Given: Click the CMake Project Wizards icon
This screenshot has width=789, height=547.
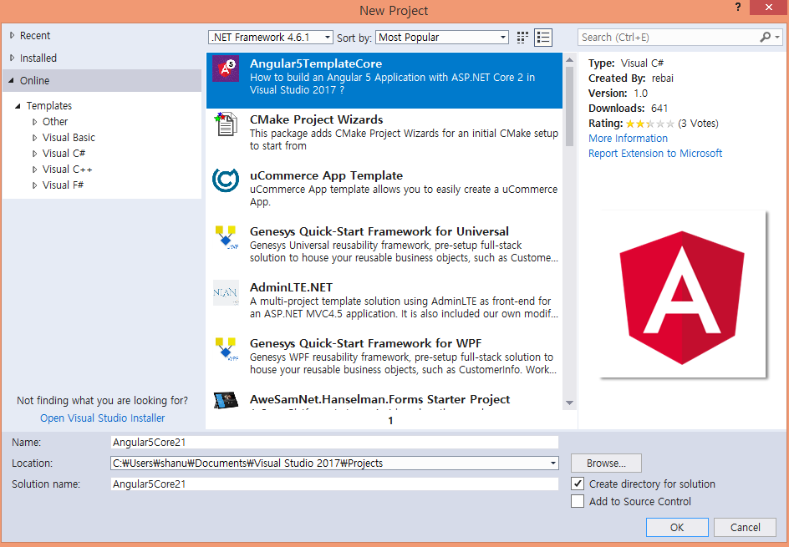Looking at the screenshot, I should tap(226, 124).
